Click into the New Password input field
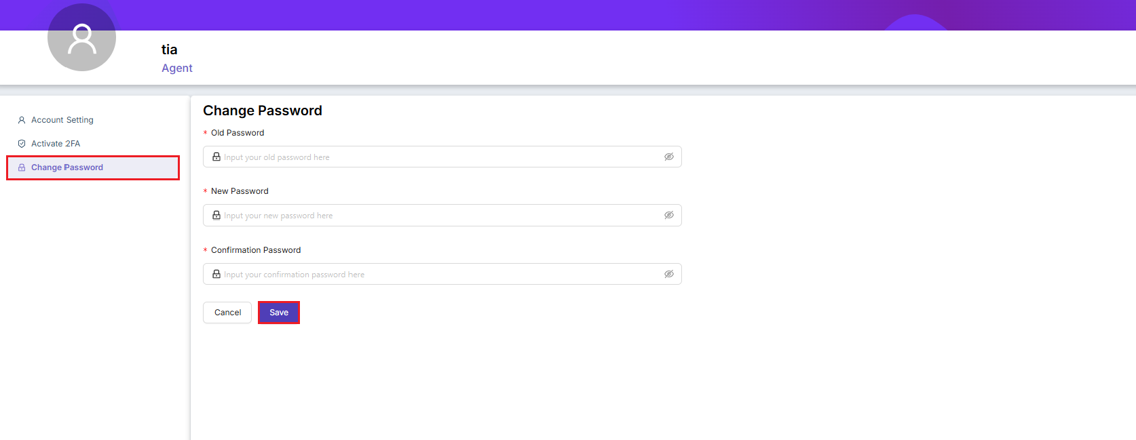The width and height of the screenshot is (1136, 440). coord(441,215)
